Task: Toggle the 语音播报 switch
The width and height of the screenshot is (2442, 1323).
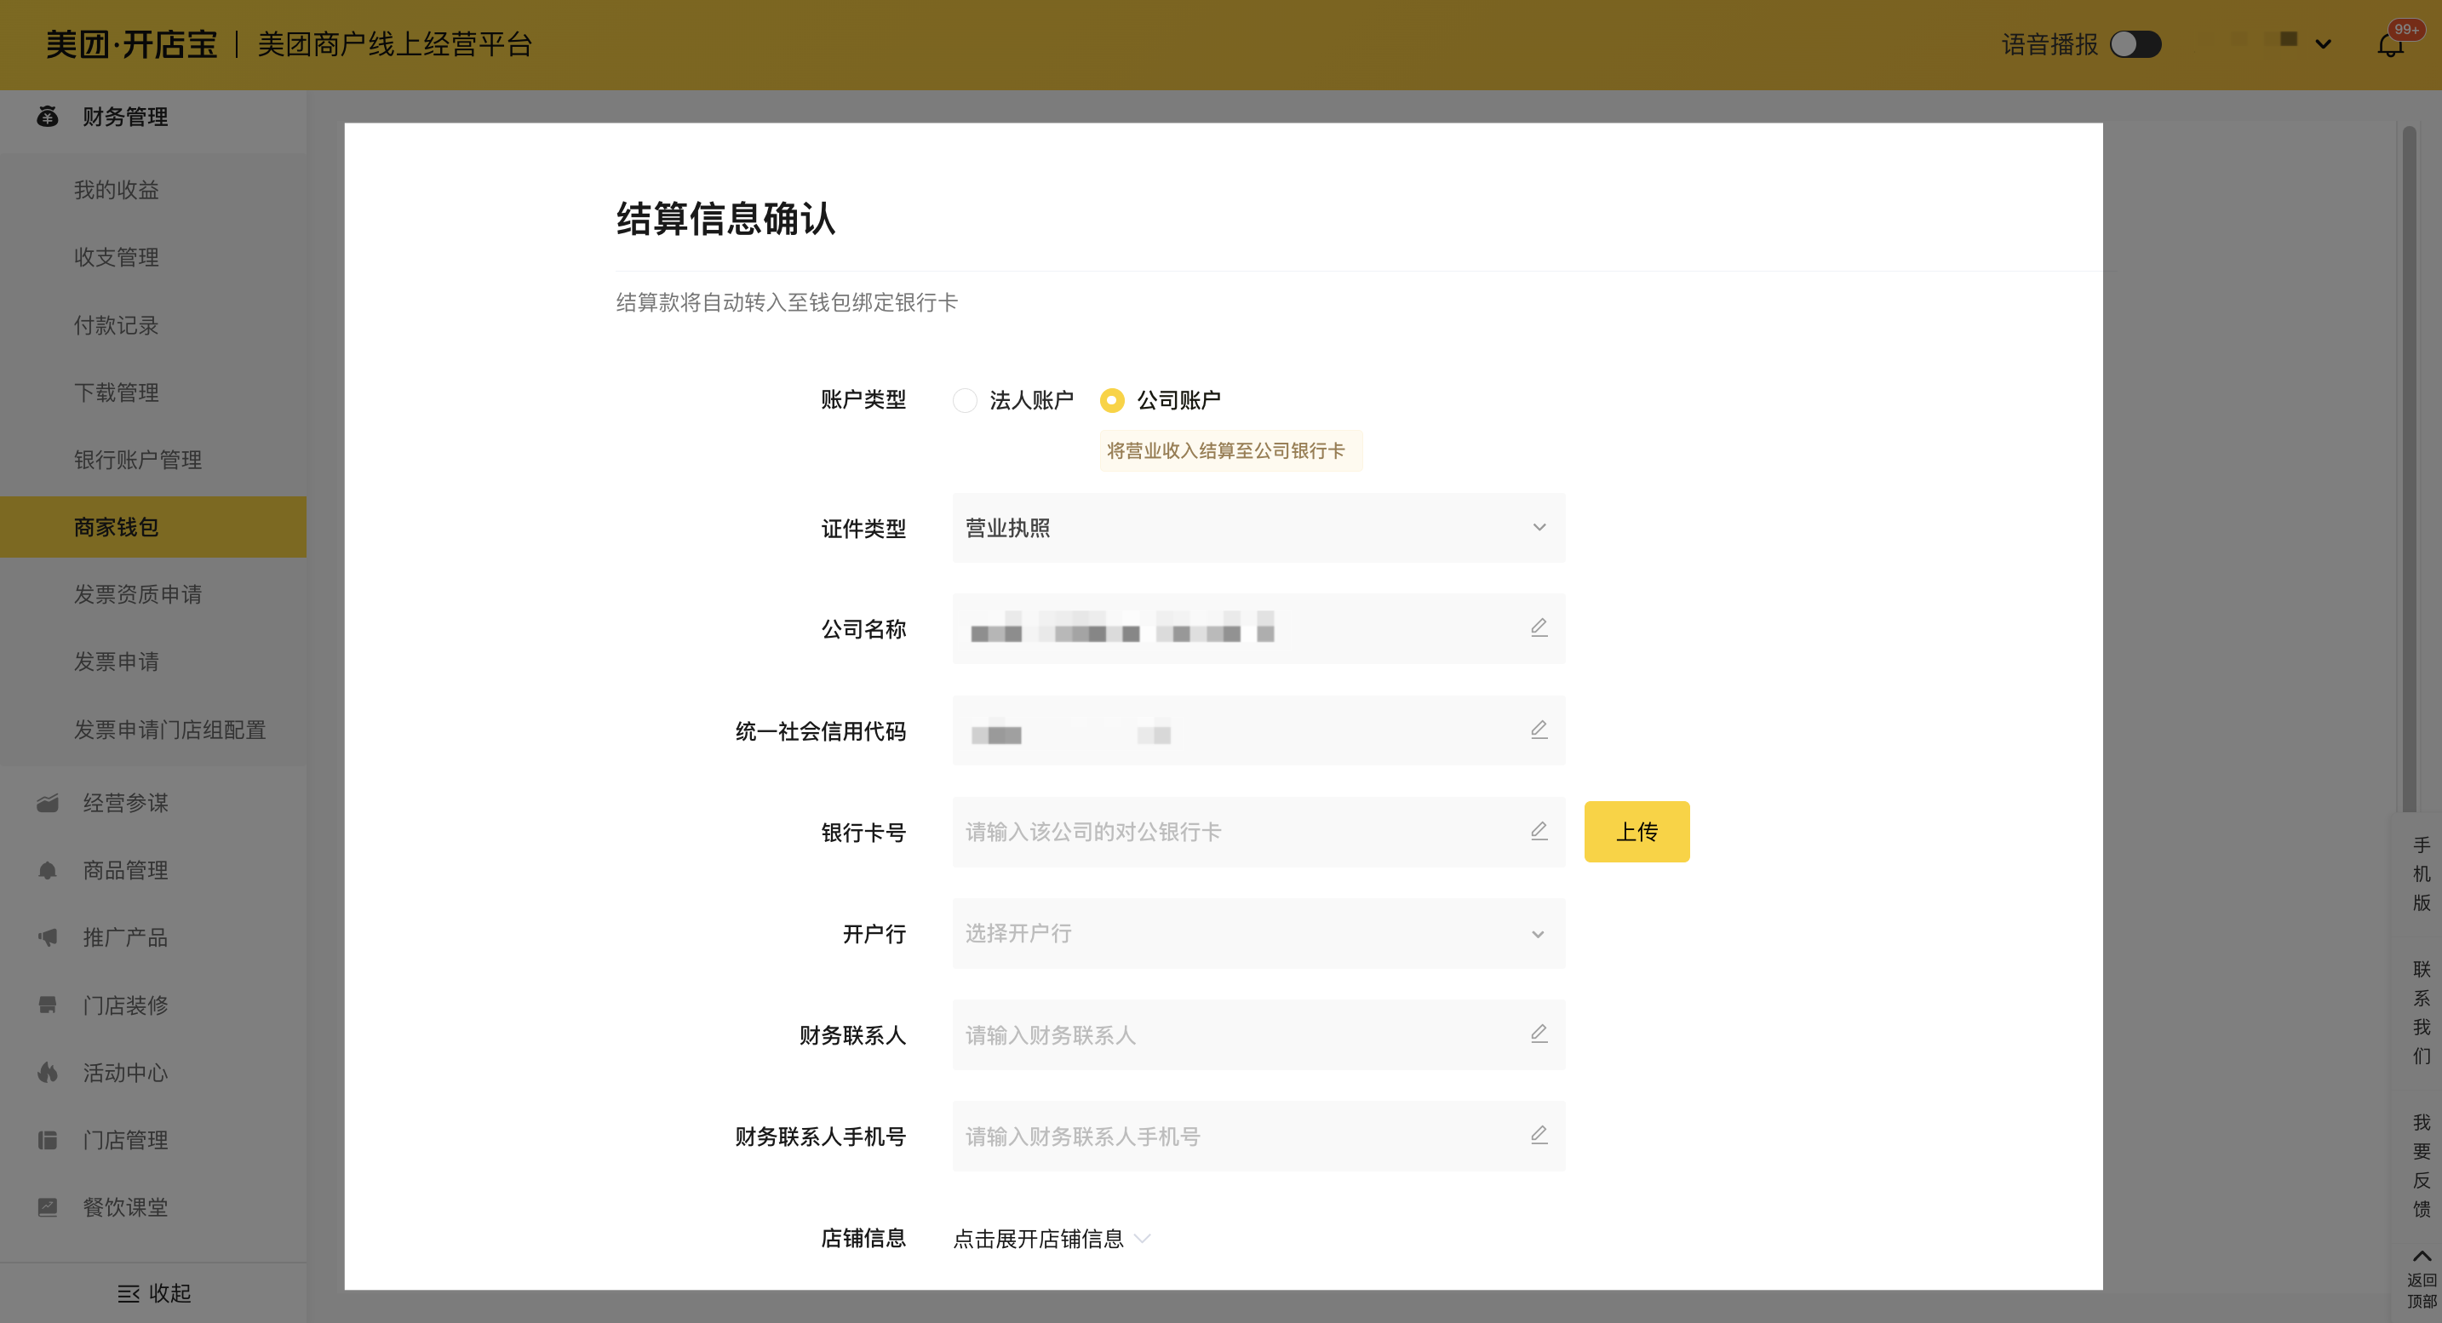Action: (x=2135, y=44)
